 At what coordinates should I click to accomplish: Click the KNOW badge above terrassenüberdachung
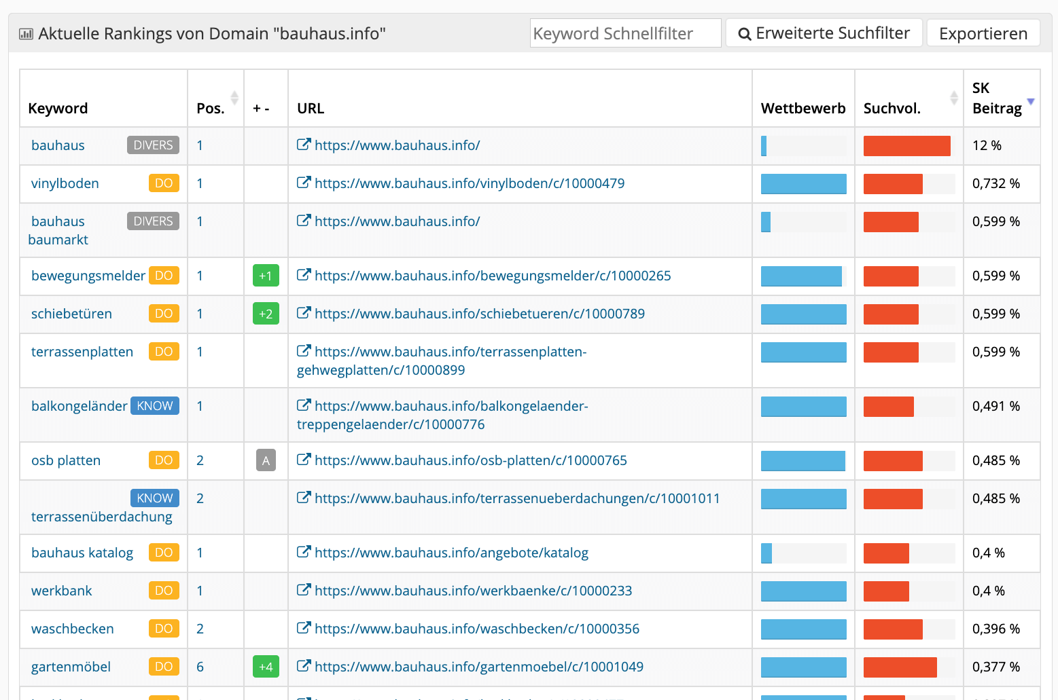[155, 498]
